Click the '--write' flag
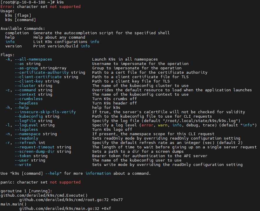 coord(23,165)
